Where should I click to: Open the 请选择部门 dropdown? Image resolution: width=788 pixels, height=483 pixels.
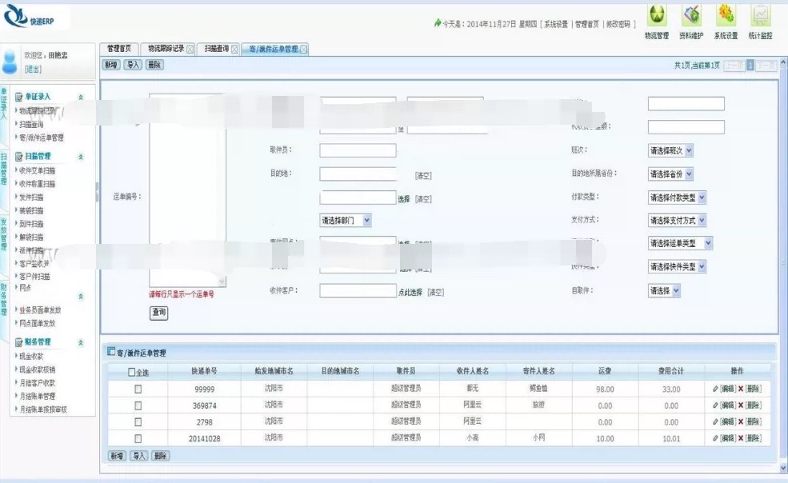(346, 220)
